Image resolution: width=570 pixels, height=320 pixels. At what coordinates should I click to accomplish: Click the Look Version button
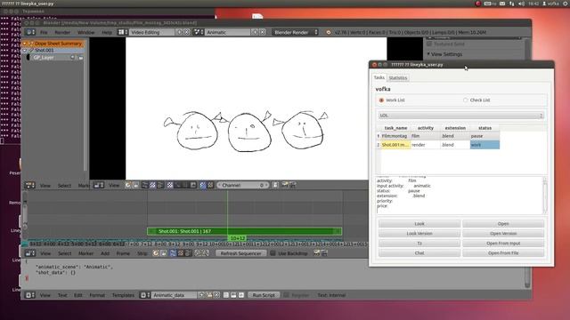(419, 233)
